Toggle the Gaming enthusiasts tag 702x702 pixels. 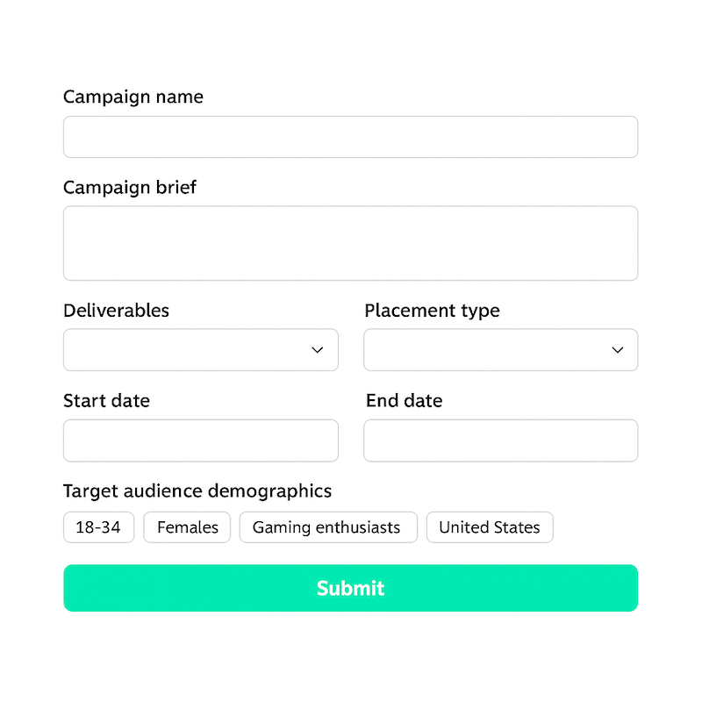327,527
